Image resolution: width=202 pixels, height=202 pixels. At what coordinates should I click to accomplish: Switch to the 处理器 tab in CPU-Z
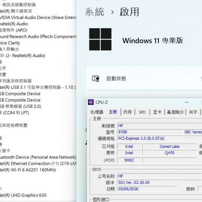(x=97, y=112)
